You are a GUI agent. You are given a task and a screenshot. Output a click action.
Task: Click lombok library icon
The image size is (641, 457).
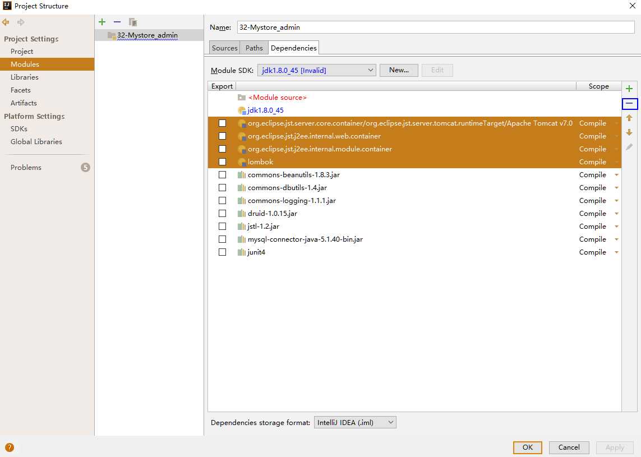click(x=242, y=162)
